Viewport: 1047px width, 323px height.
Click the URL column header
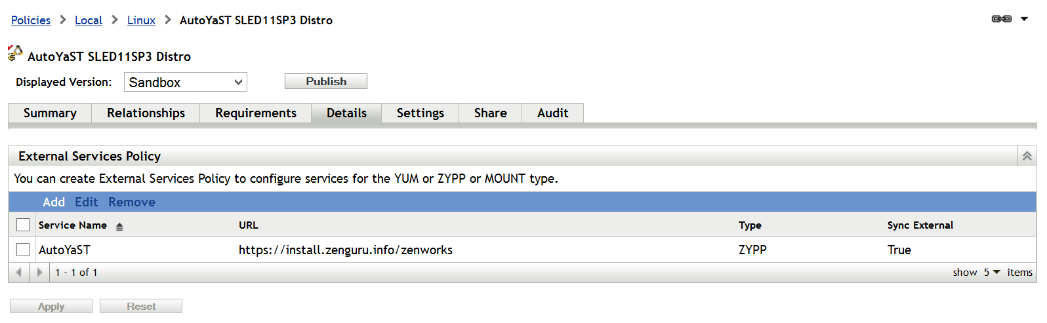pyautogui.click(x=249, y=225)
